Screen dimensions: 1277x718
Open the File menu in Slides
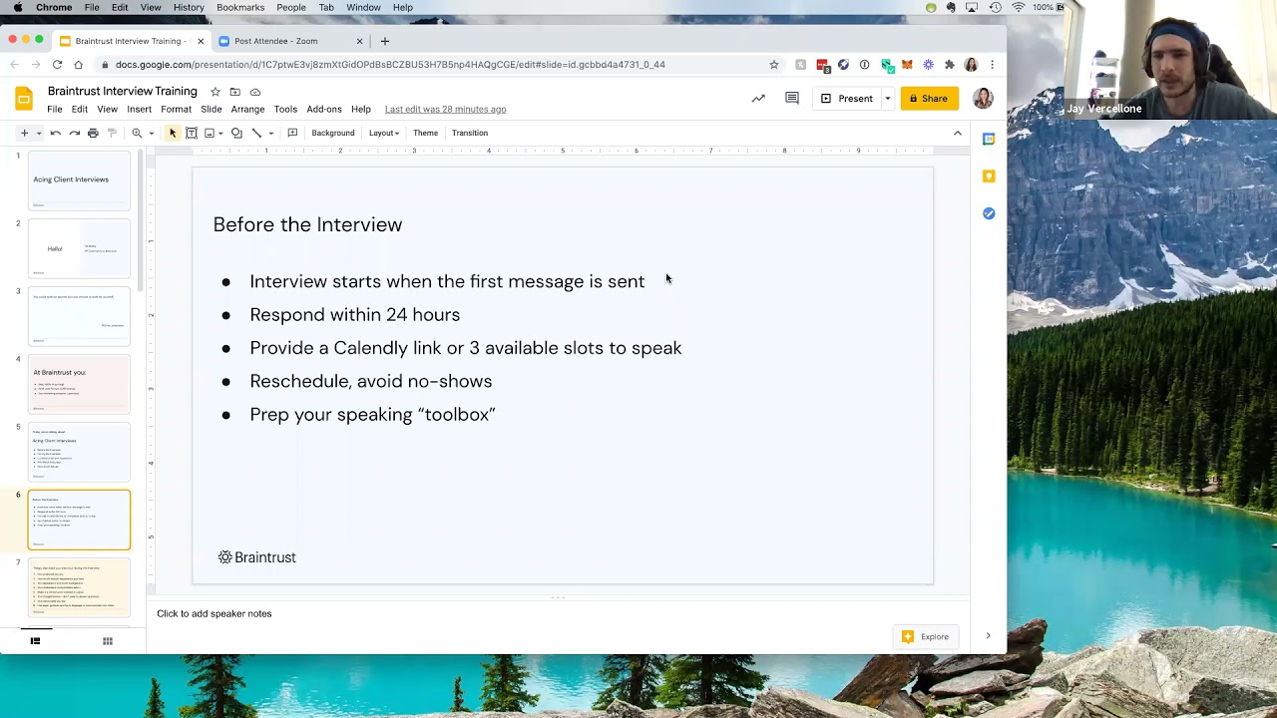pyautogui.click(x=55, y=110)
